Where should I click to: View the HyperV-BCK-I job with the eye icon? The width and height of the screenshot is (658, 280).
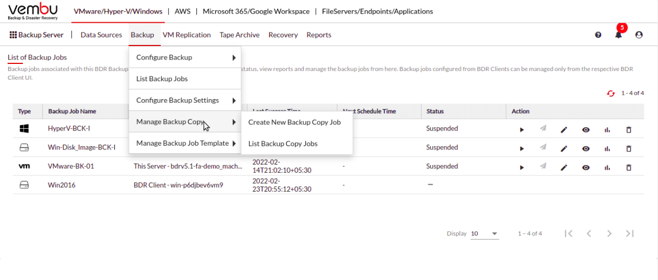[586, 130]
